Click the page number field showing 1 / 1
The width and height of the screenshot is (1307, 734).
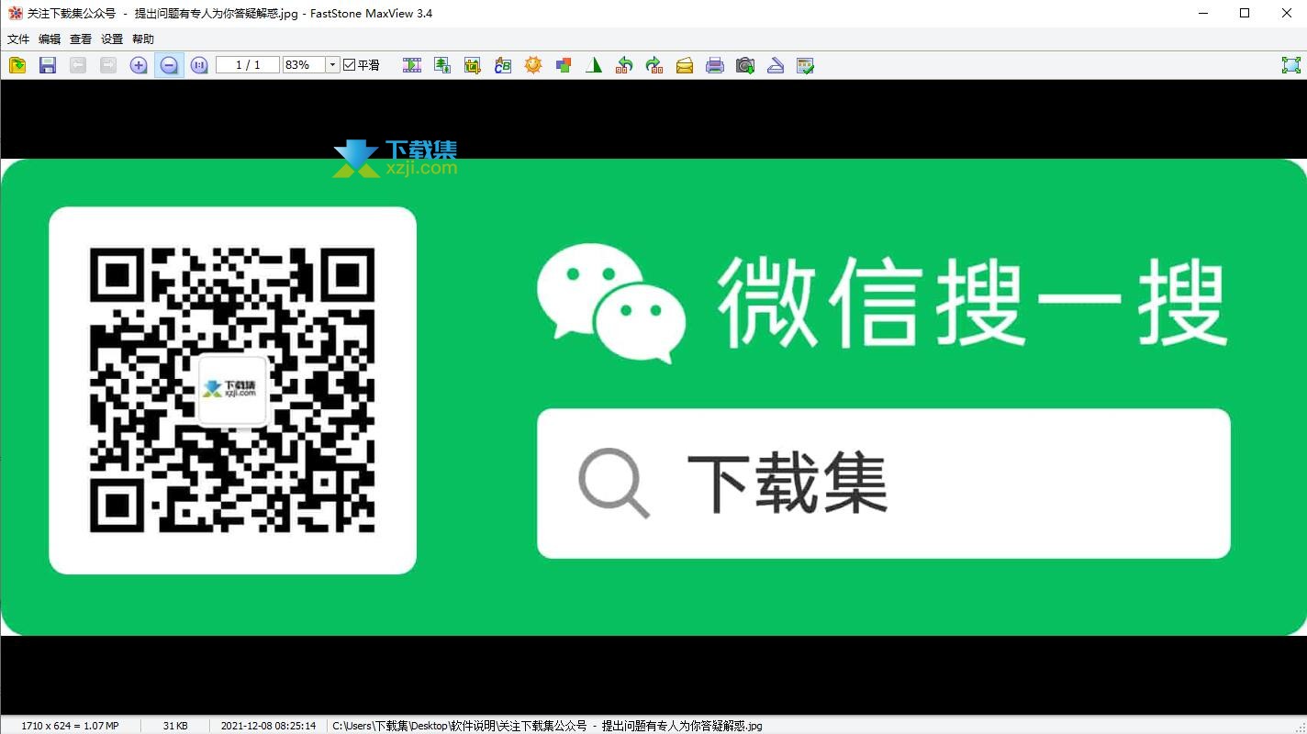[x=248, y=65]
